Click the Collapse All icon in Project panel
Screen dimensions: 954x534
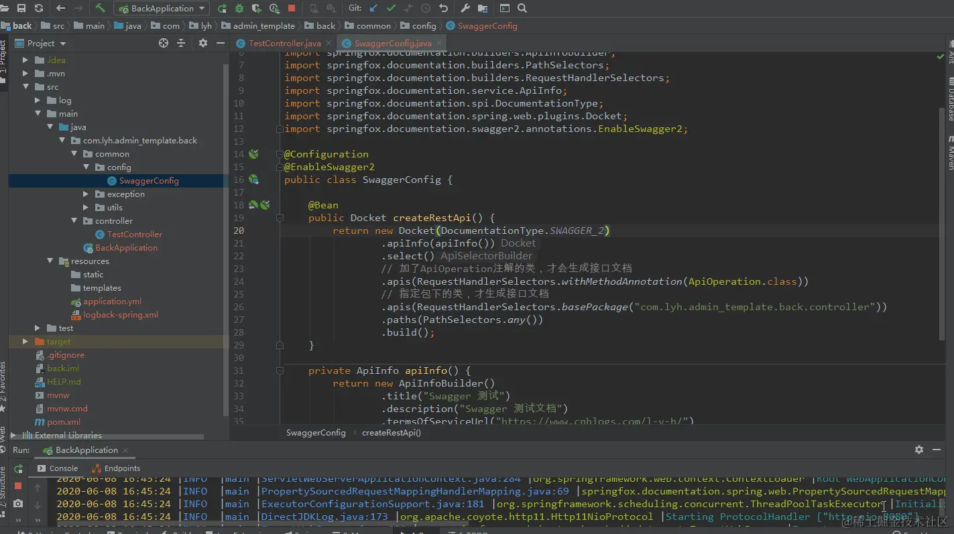coord(181,43)
